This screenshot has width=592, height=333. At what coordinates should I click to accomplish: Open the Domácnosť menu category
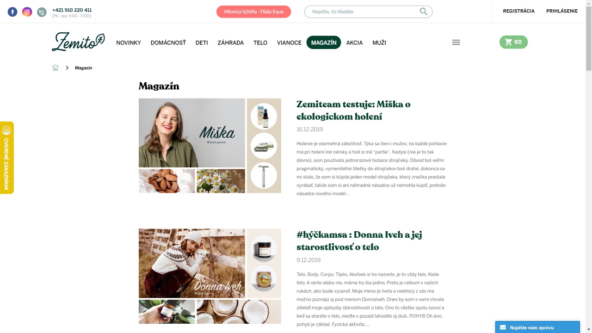(168, 43)
